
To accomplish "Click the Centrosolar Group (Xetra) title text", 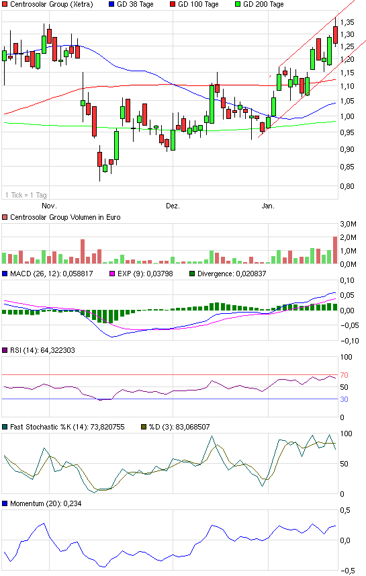I will pyautogui.click(x=52, y=5).
